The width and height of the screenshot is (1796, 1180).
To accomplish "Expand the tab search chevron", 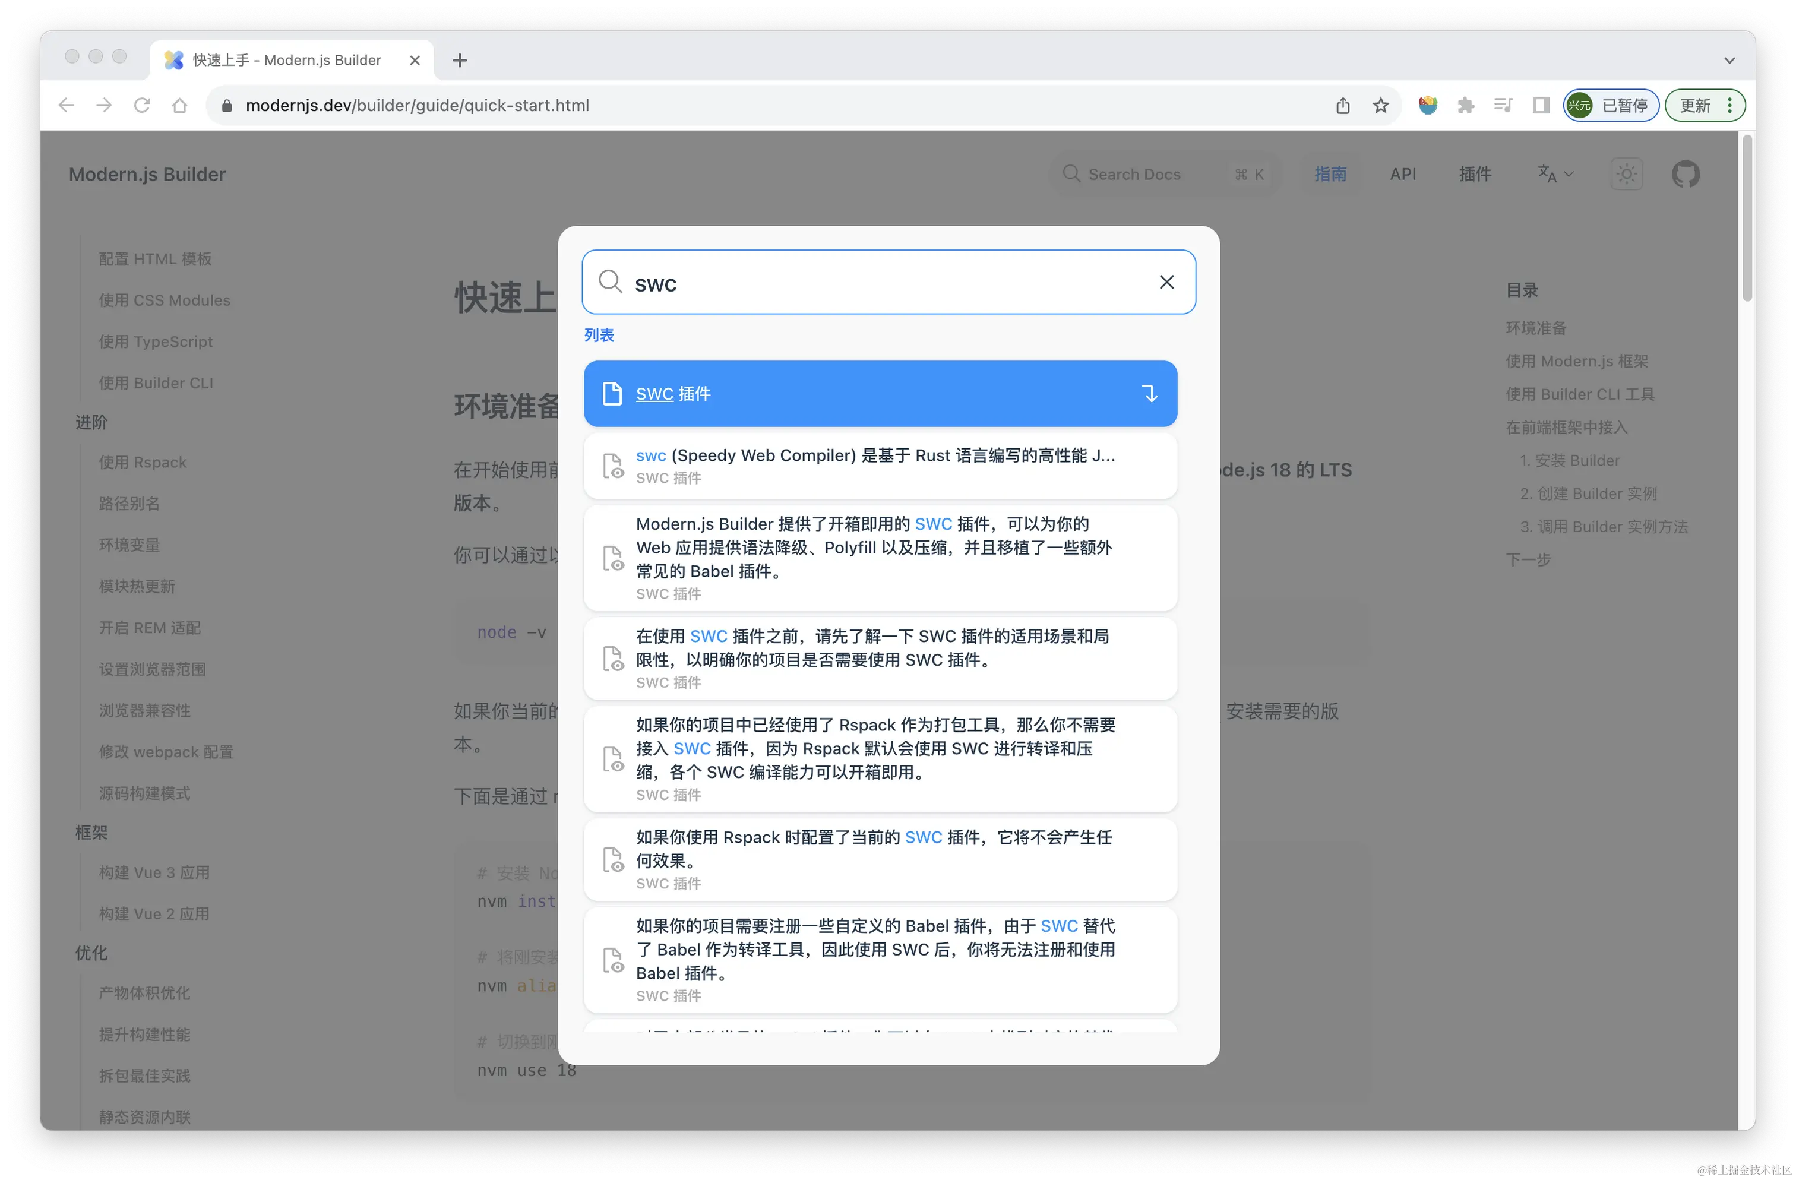I will coord(1729,61).
